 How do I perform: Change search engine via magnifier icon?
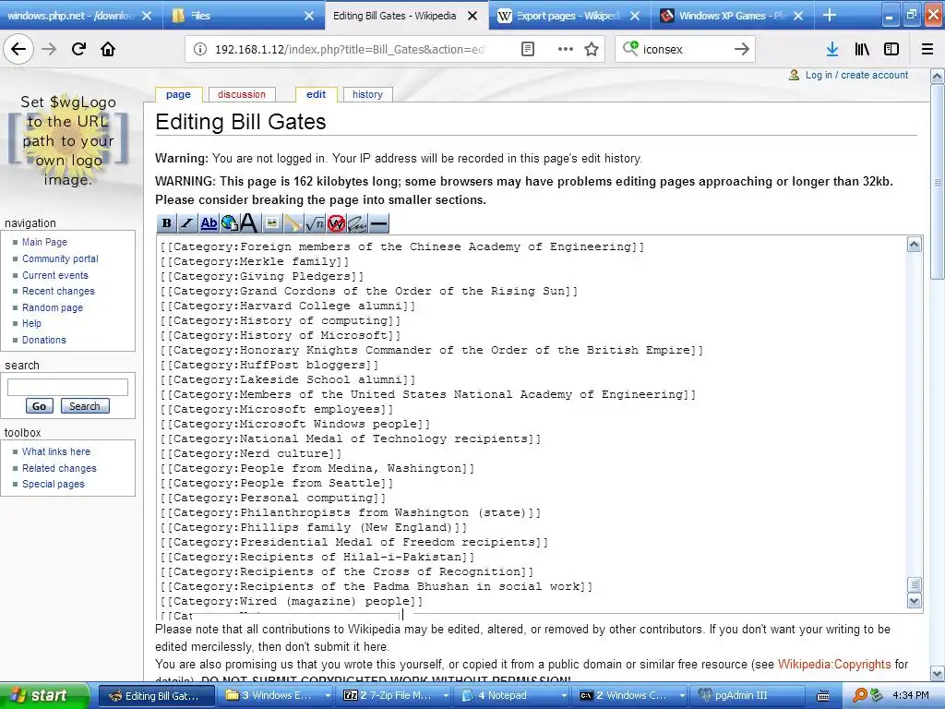(630, 48)
